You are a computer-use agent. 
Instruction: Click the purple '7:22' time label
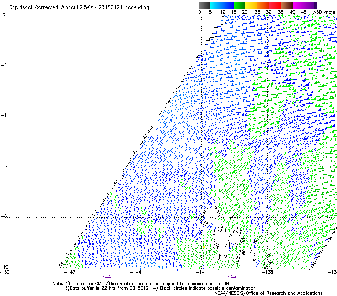[x=107, y=276]
